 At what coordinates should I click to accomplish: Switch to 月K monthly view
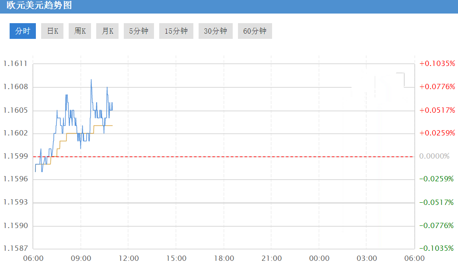click(x=107, y=31)
